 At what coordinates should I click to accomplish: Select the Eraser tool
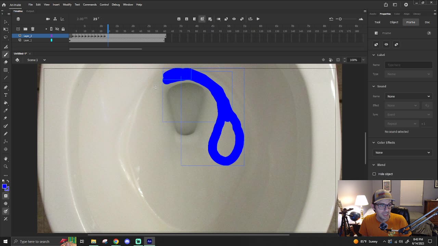pyautogui.click(x=5, y=62)
